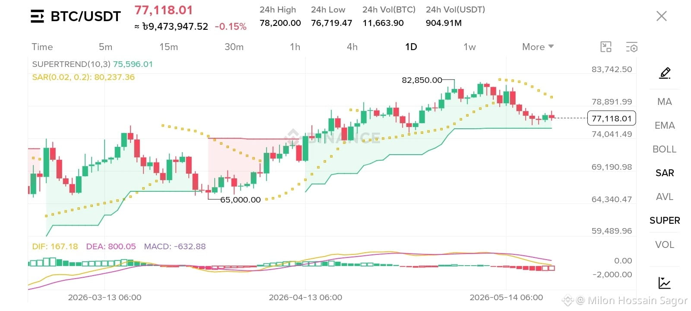
Task: Select the 30m interval
Action: tap(234, 47)
